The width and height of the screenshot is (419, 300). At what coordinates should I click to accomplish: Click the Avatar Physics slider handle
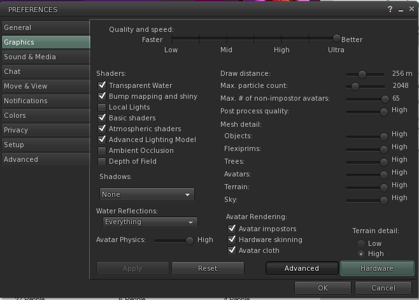click(190, 241)
